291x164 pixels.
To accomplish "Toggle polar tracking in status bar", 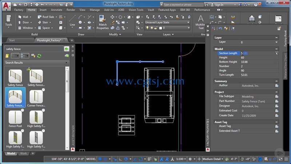I will (x=126, y=159).
